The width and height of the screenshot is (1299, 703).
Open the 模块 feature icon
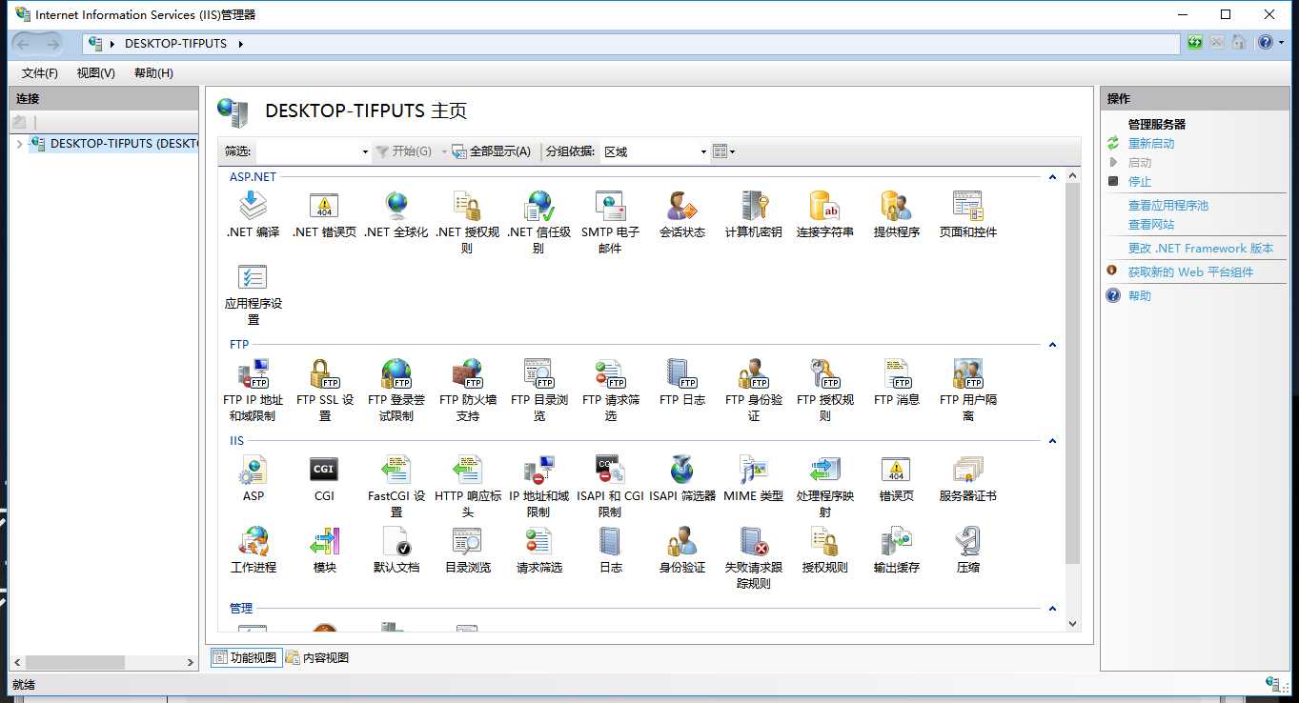coord(324,542)
